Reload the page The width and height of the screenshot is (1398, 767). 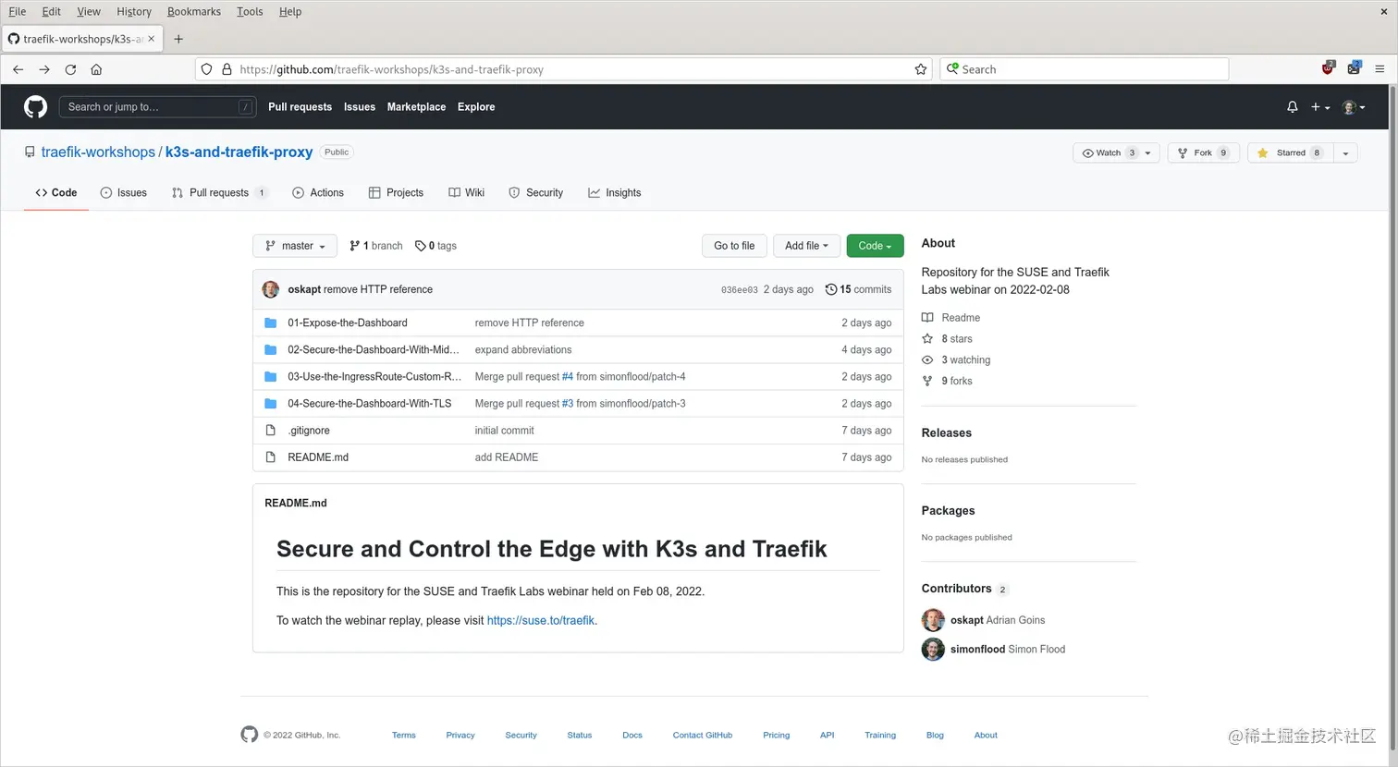[70, 69]
